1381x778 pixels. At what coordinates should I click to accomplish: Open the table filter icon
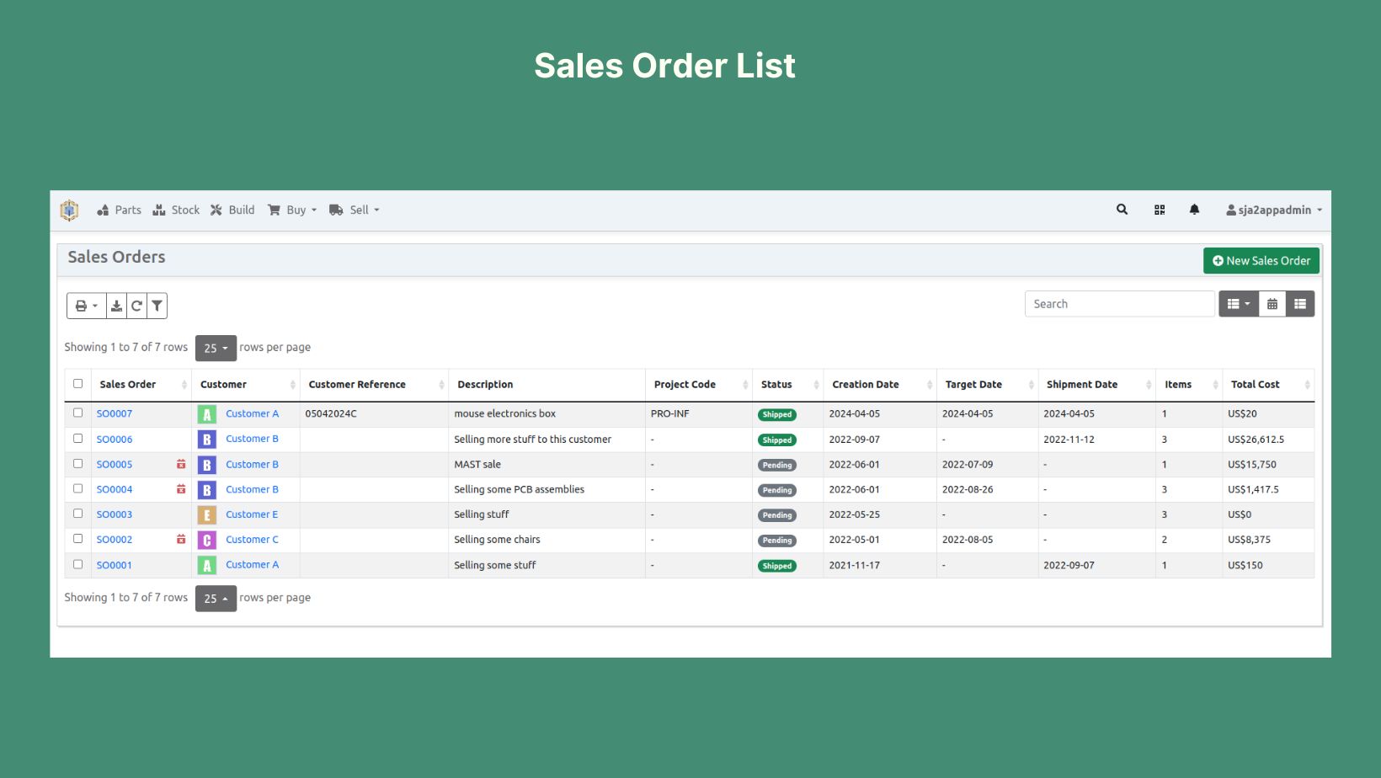[157, 306]
